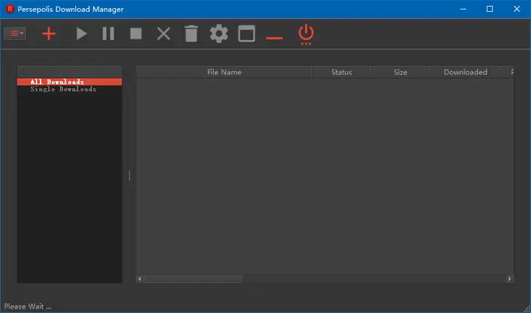The width and height of the screenshot is (531, 313).
Task: Click the window-shaped toolbar icon
Action: point(246,33)
